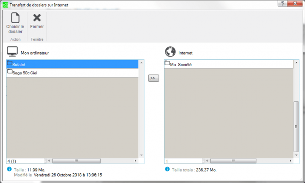Click the folder icon beside Sage 50c Ciel
Screen dimensions: 305x183
tap(10, 71)
